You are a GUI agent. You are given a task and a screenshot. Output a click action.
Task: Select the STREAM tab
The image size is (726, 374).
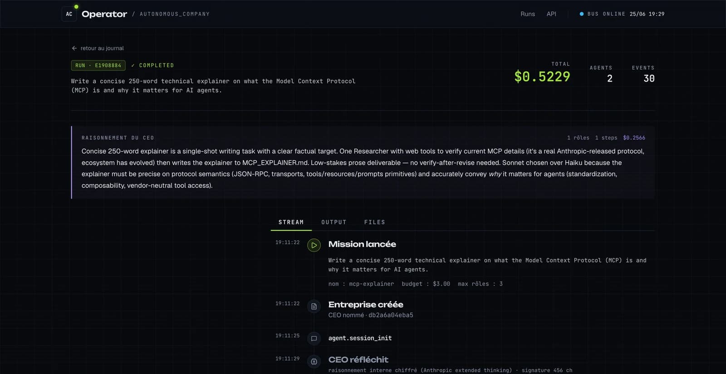[x=291, y=222]
